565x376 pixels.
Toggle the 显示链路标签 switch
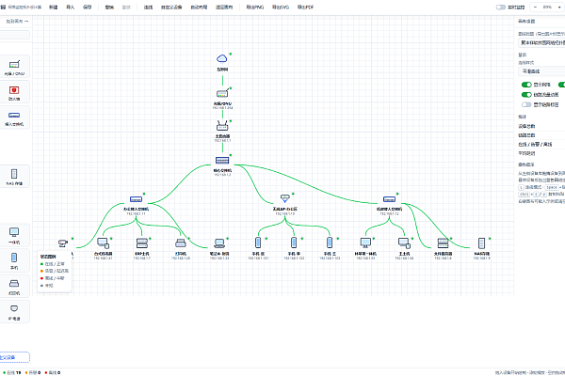pos(526,104)
